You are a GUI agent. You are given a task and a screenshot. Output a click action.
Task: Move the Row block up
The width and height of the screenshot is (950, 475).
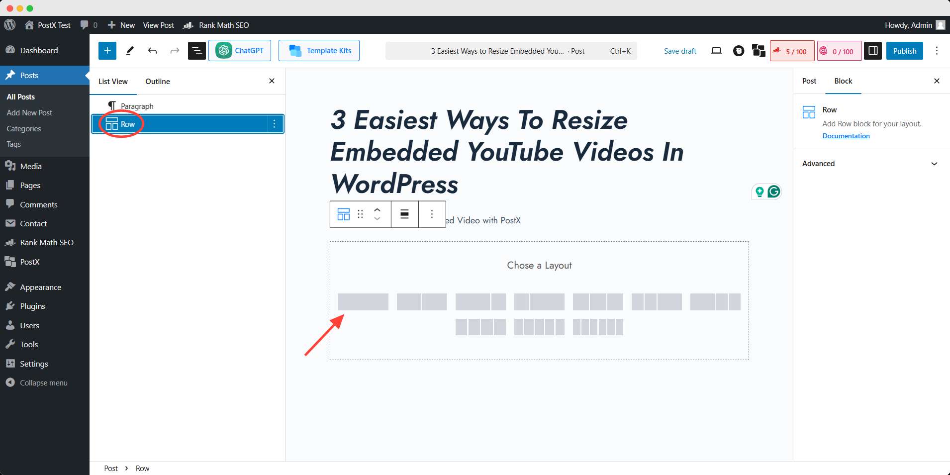pyautogui.click(x=377, y=210)
